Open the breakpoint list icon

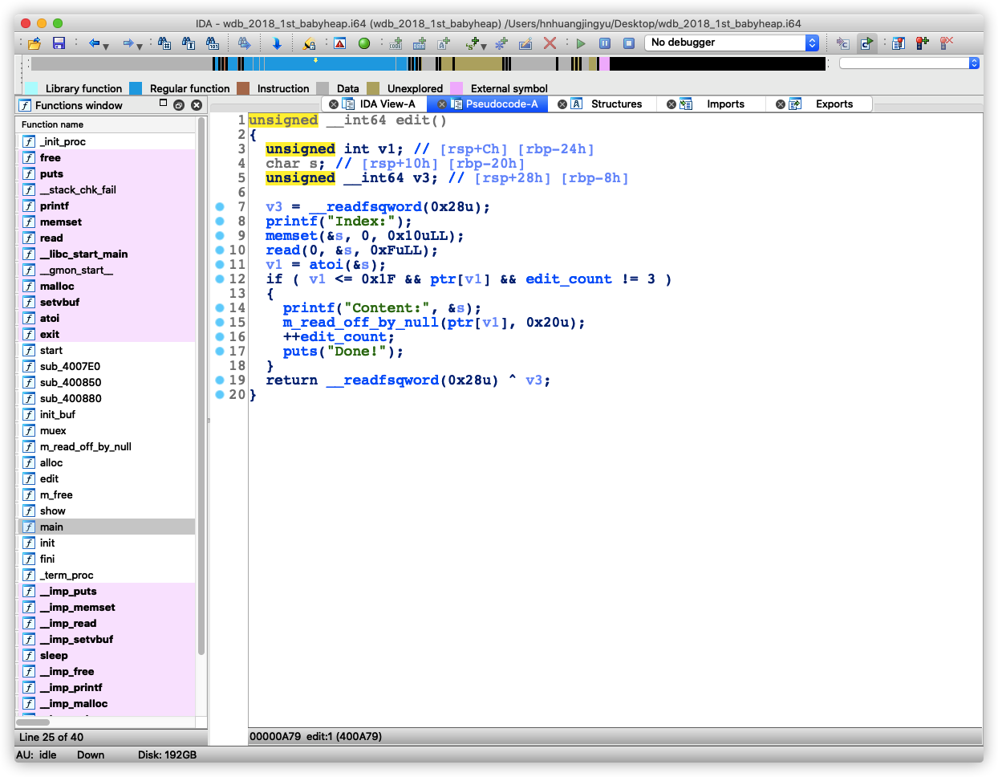(898, 43)
